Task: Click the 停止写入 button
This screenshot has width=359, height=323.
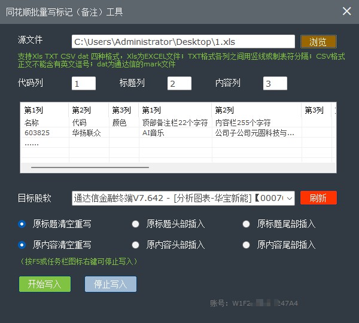Action: pyautogui.click(x=111, y=284)
